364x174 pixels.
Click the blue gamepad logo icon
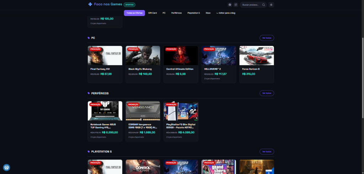[x=90, y=4]
